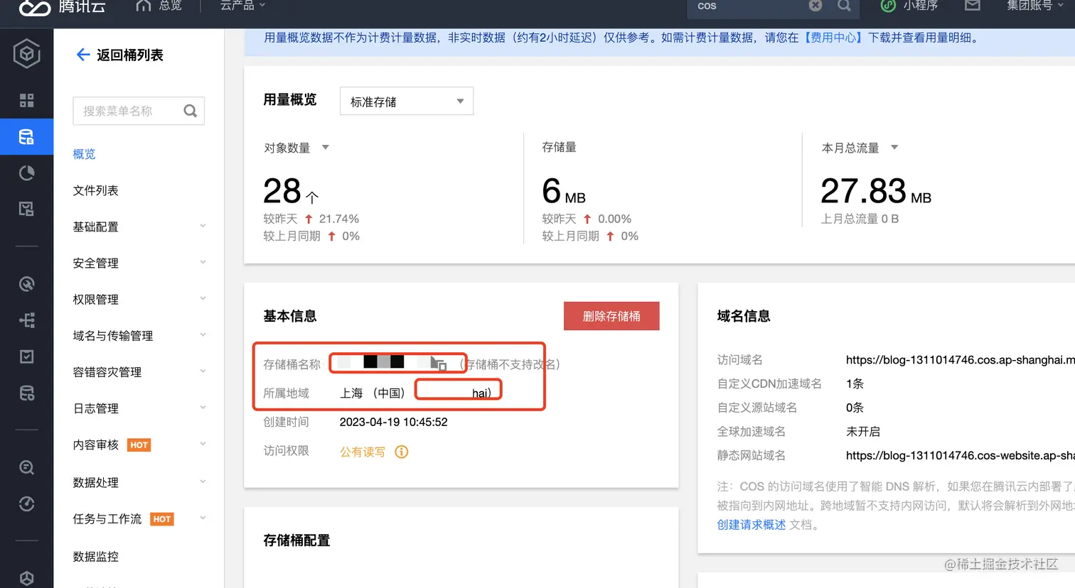Click the 上月总流量 0 B text
The height and width of the screenshot is (588, 1075).
(860, 219)
